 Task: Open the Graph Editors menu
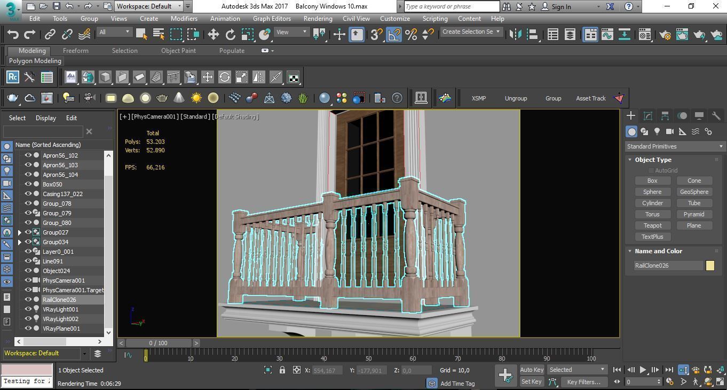[x=272, y=18]
